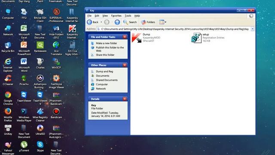The image size is (275, 155).
Task: Select the Kaspersky Internet Se... folder icon
Action: click(72, 15)
